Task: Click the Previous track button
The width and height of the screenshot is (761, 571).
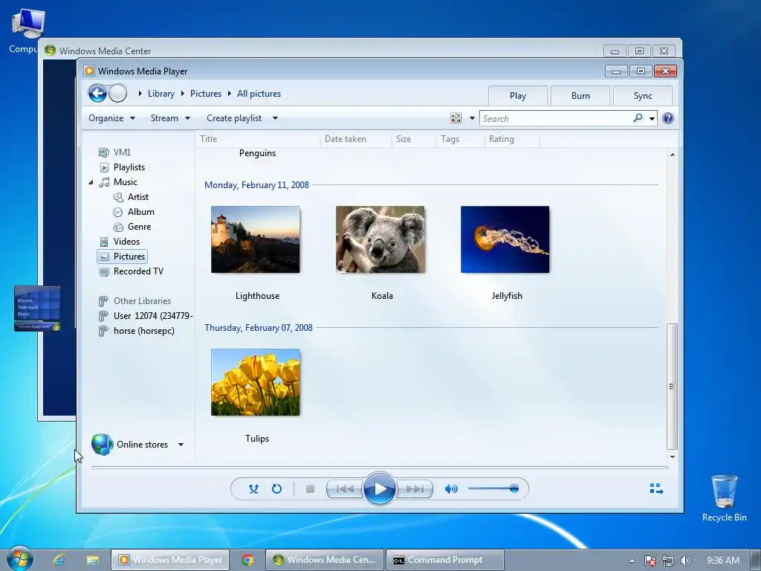Action: click(x=345, y=489)
